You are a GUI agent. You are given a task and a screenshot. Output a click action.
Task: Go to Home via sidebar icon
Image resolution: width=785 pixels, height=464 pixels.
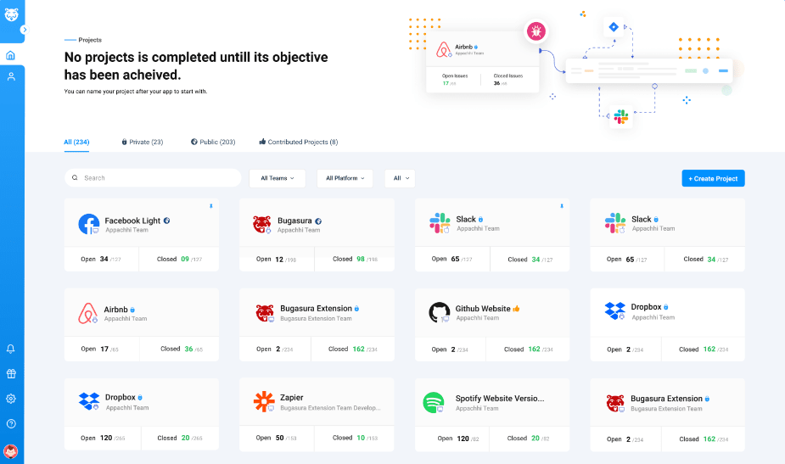pos(11,56)
